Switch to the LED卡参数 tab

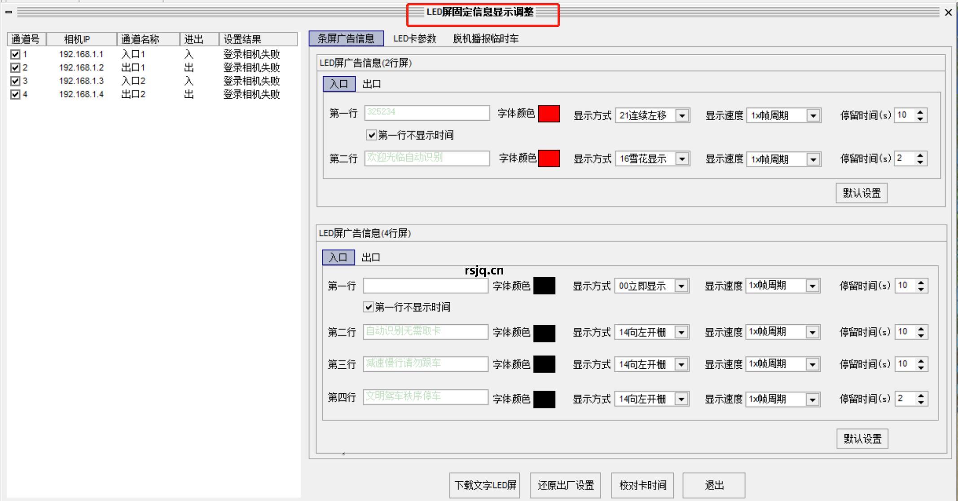click(415, 39)
